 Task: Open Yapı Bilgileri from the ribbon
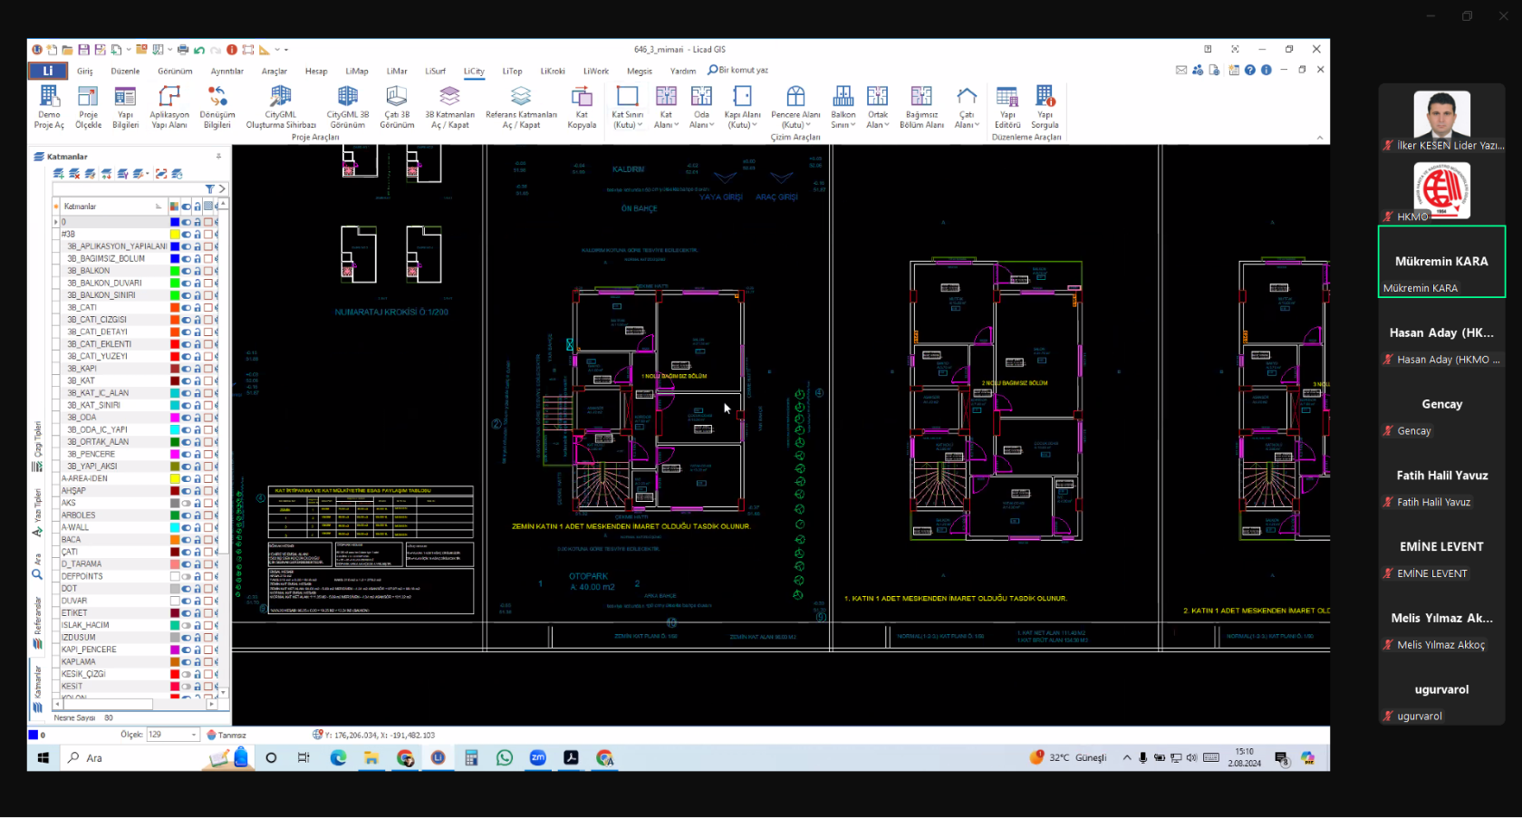125,107
